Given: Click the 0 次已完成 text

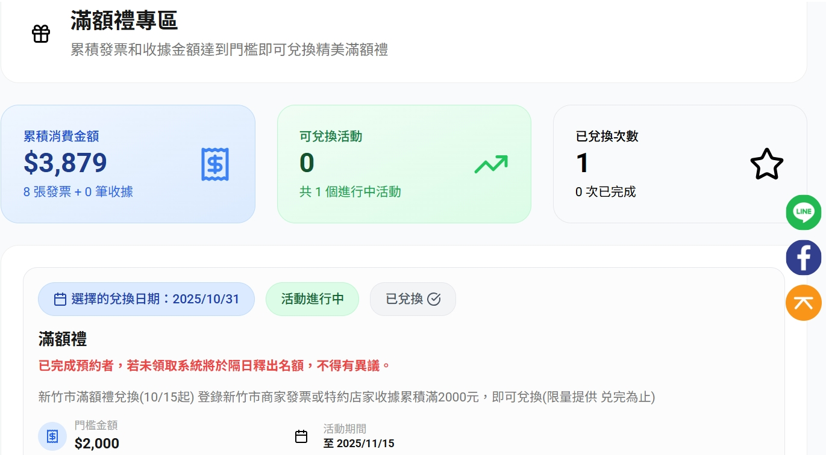Looking at the screenshot, I should coord(605,192).
